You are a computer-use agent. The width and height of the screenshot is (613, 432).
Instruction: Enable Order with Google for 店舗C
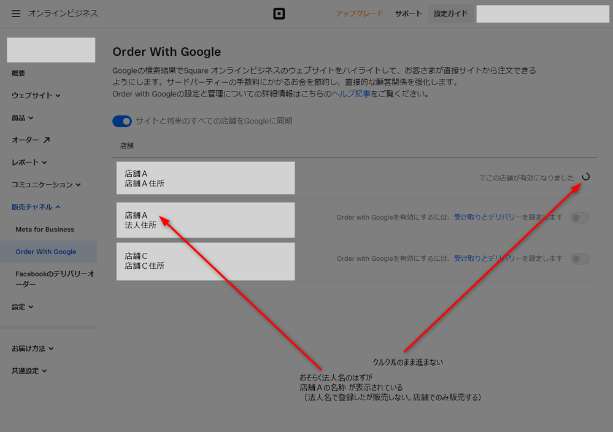(x=580, y=259)
